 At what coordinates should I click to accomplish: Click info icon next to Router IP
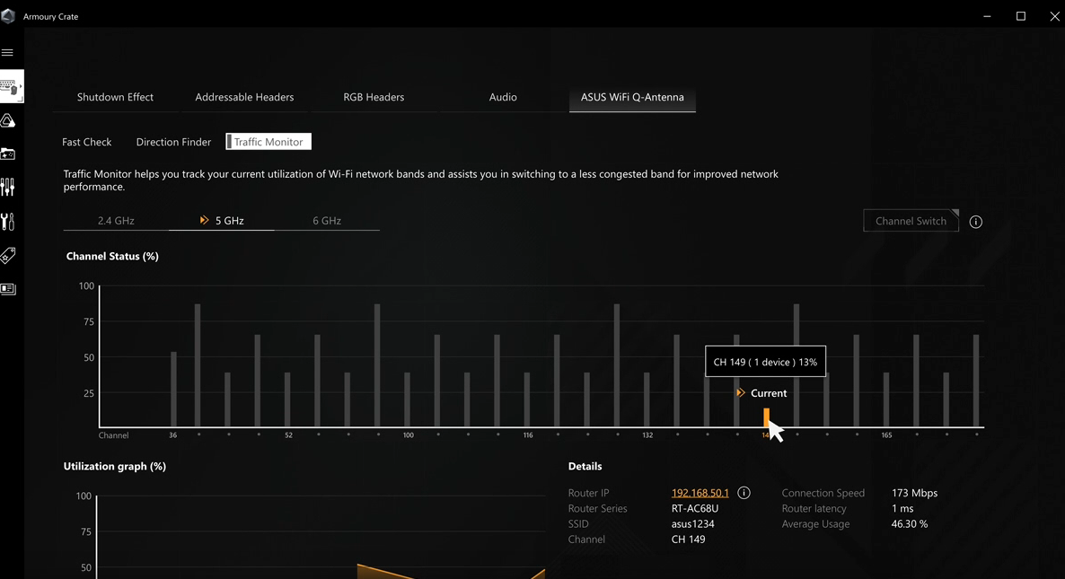point(744,493)
